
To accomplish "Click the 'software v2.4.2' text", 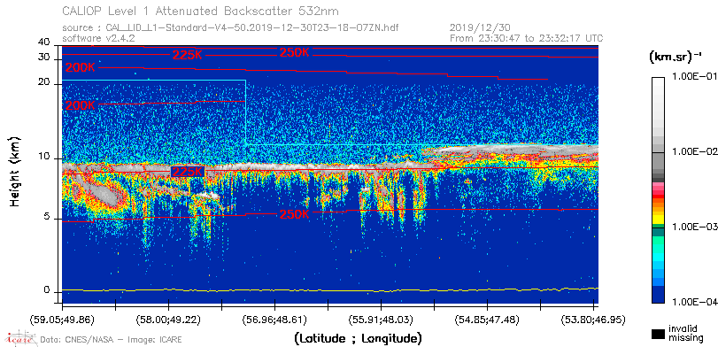I will 98,38.
